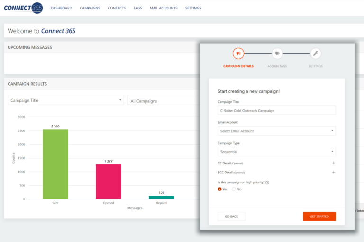Click the Get Started button
This screenshot has height=242, width=364.
[x=319, y=216]
